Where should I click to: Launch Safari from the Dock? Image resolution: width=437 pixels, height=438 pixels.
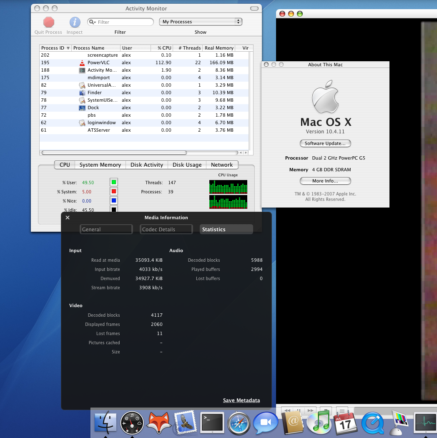click(x=239, y=423)
